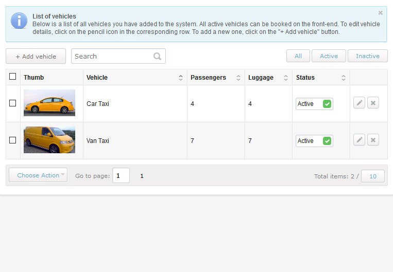Sort by the Passengers column arrows

[238, 78]
